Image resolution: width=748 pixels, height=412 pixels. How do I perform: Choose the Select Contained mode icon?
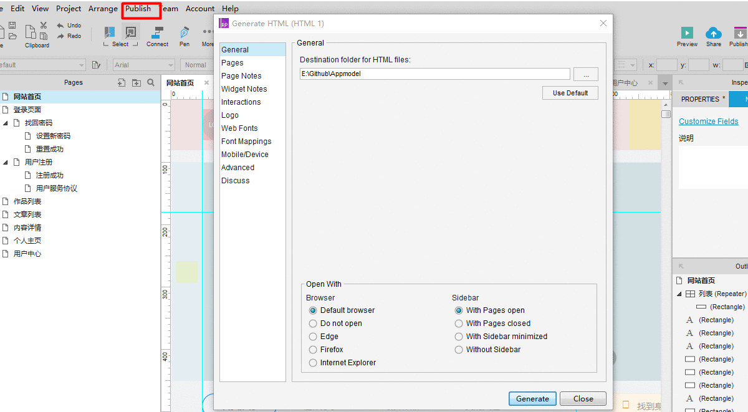(x=131, y=32)
